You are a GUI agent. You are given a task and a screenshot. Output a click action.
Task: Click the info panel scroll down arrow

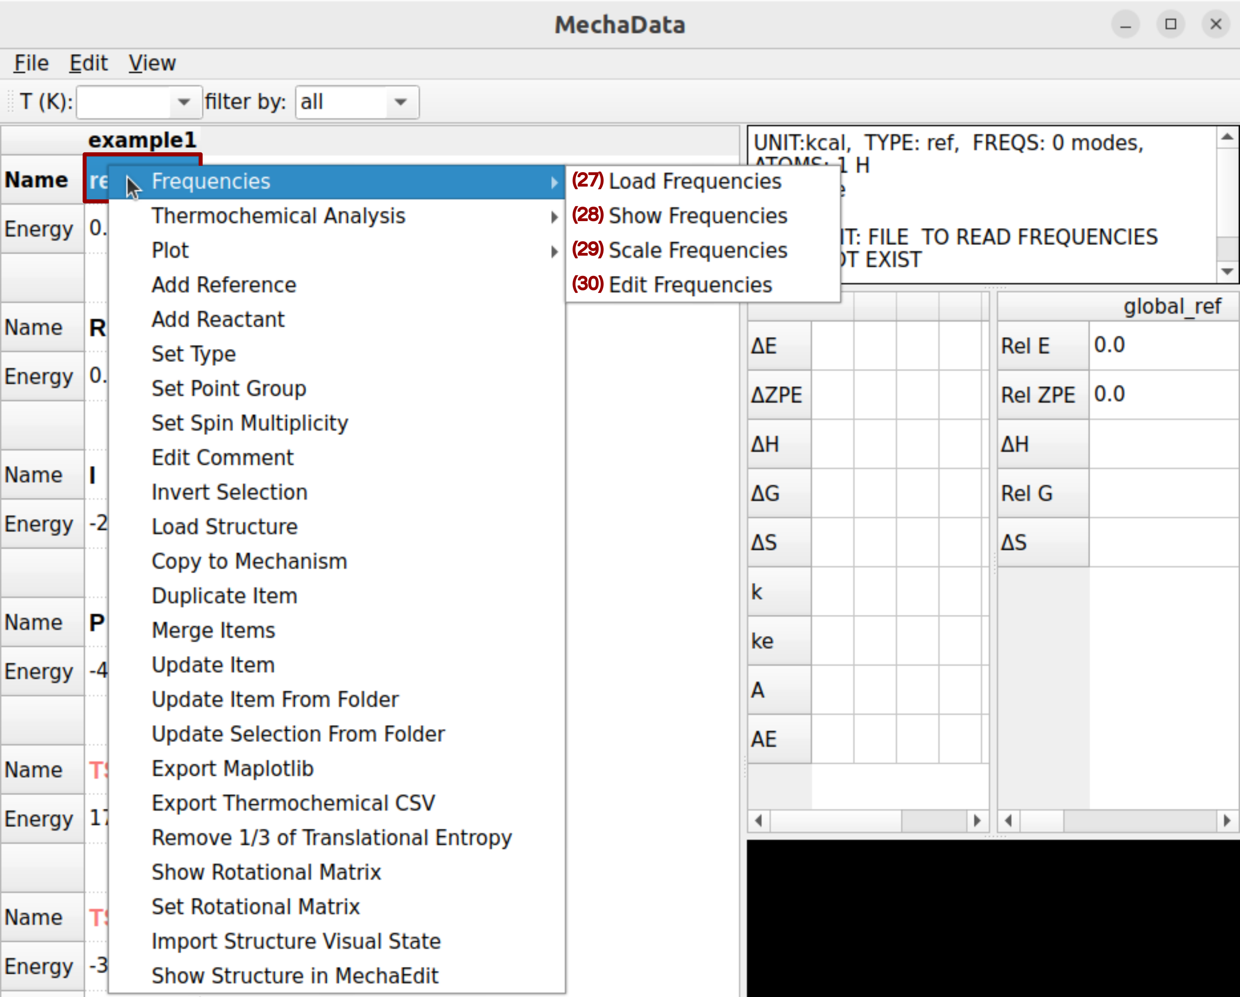(x=1227, y=271)
